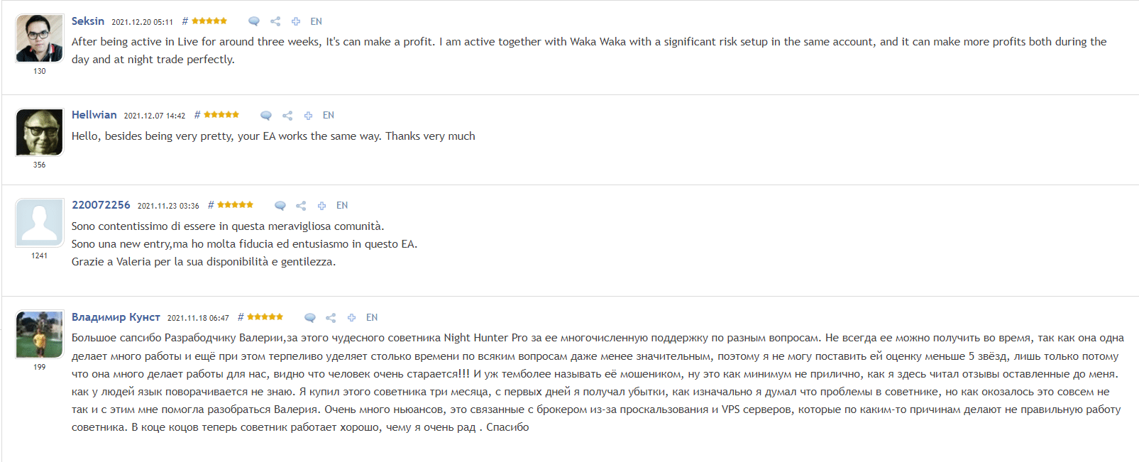Open Hellwian's profile name link

[94, 115]
